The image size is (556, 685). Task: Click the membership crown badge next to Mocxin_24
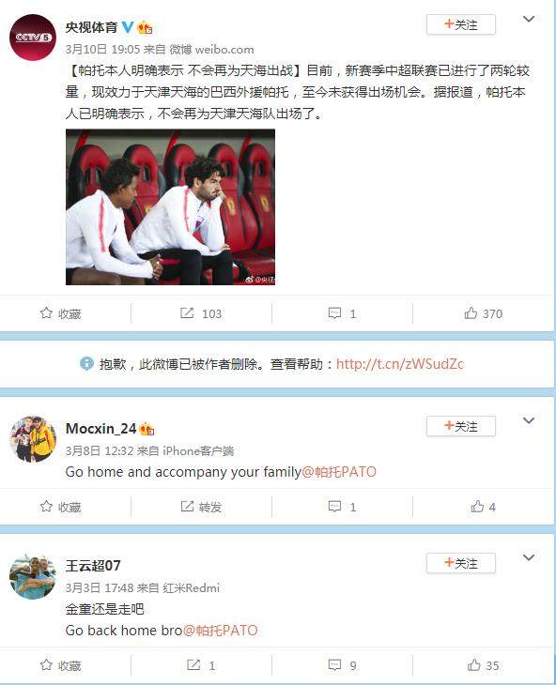pyautogui.click(x=147, y=429)
